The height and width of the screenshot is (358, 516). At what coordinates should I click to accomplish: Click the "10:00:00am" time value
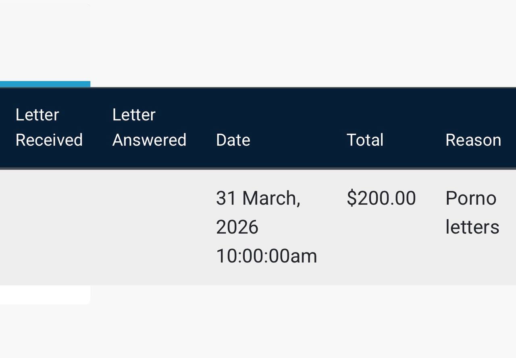[266, 256]
